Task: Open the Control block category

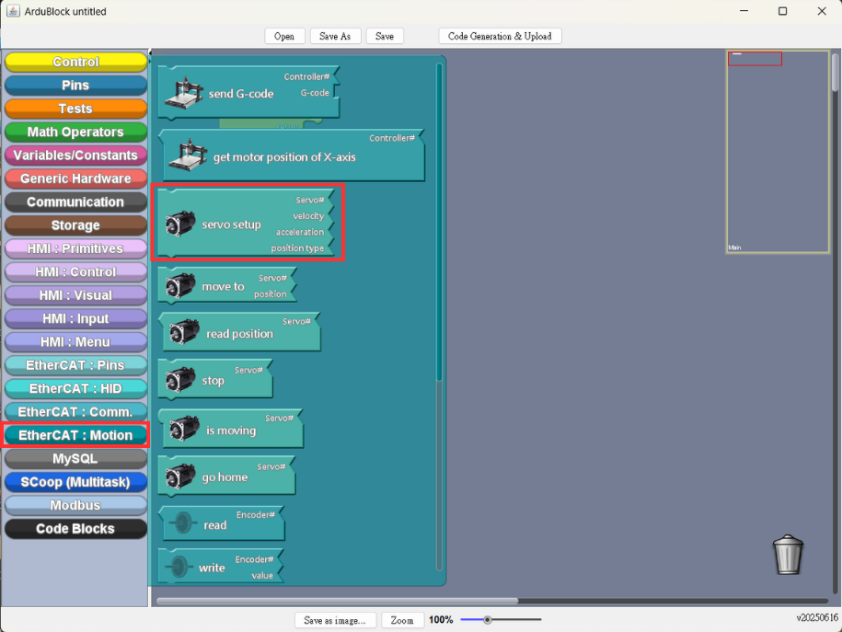Action: pyautogui.click(x=75, y=62)
